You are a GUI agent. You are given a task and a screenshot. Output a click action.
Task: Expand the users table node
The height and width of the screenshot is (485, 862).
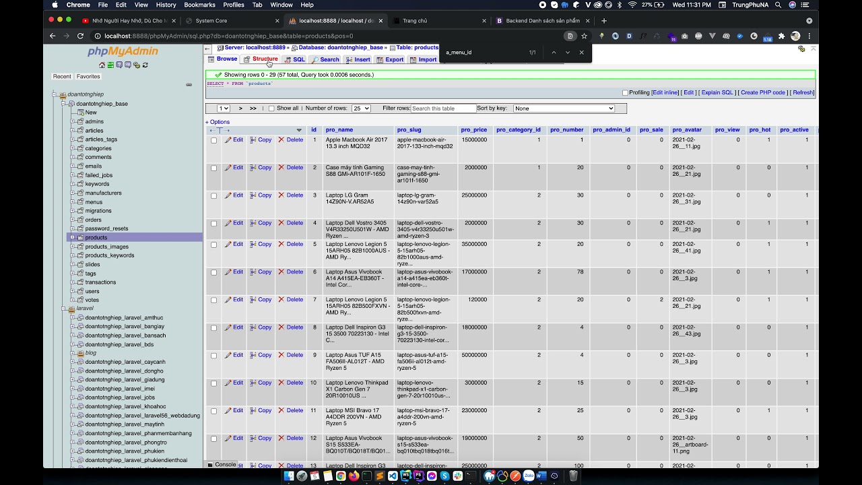(72, 291)
